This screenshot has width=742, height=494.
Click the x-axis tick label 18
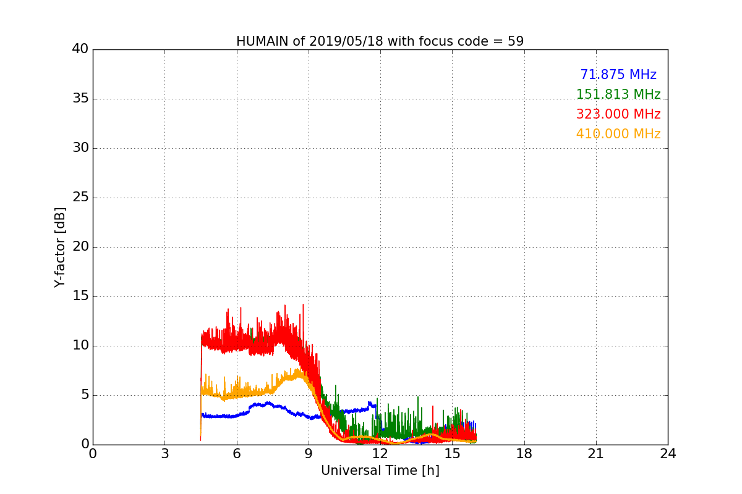tap(524, 454)
